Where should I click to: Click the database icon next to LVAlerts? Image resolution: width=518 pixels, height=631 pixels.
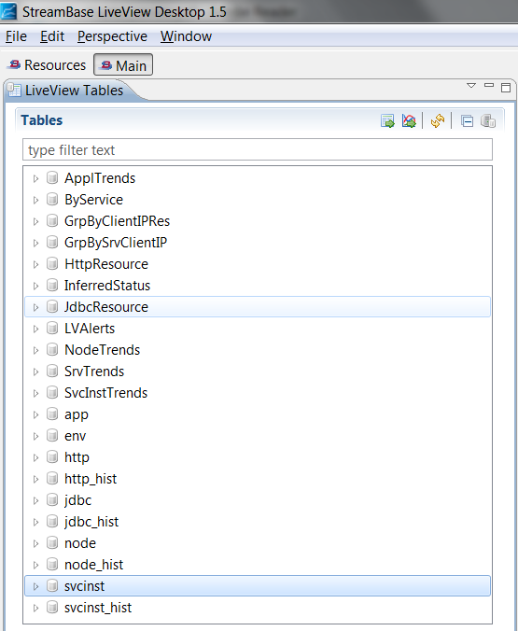click(x=52, y=328)
